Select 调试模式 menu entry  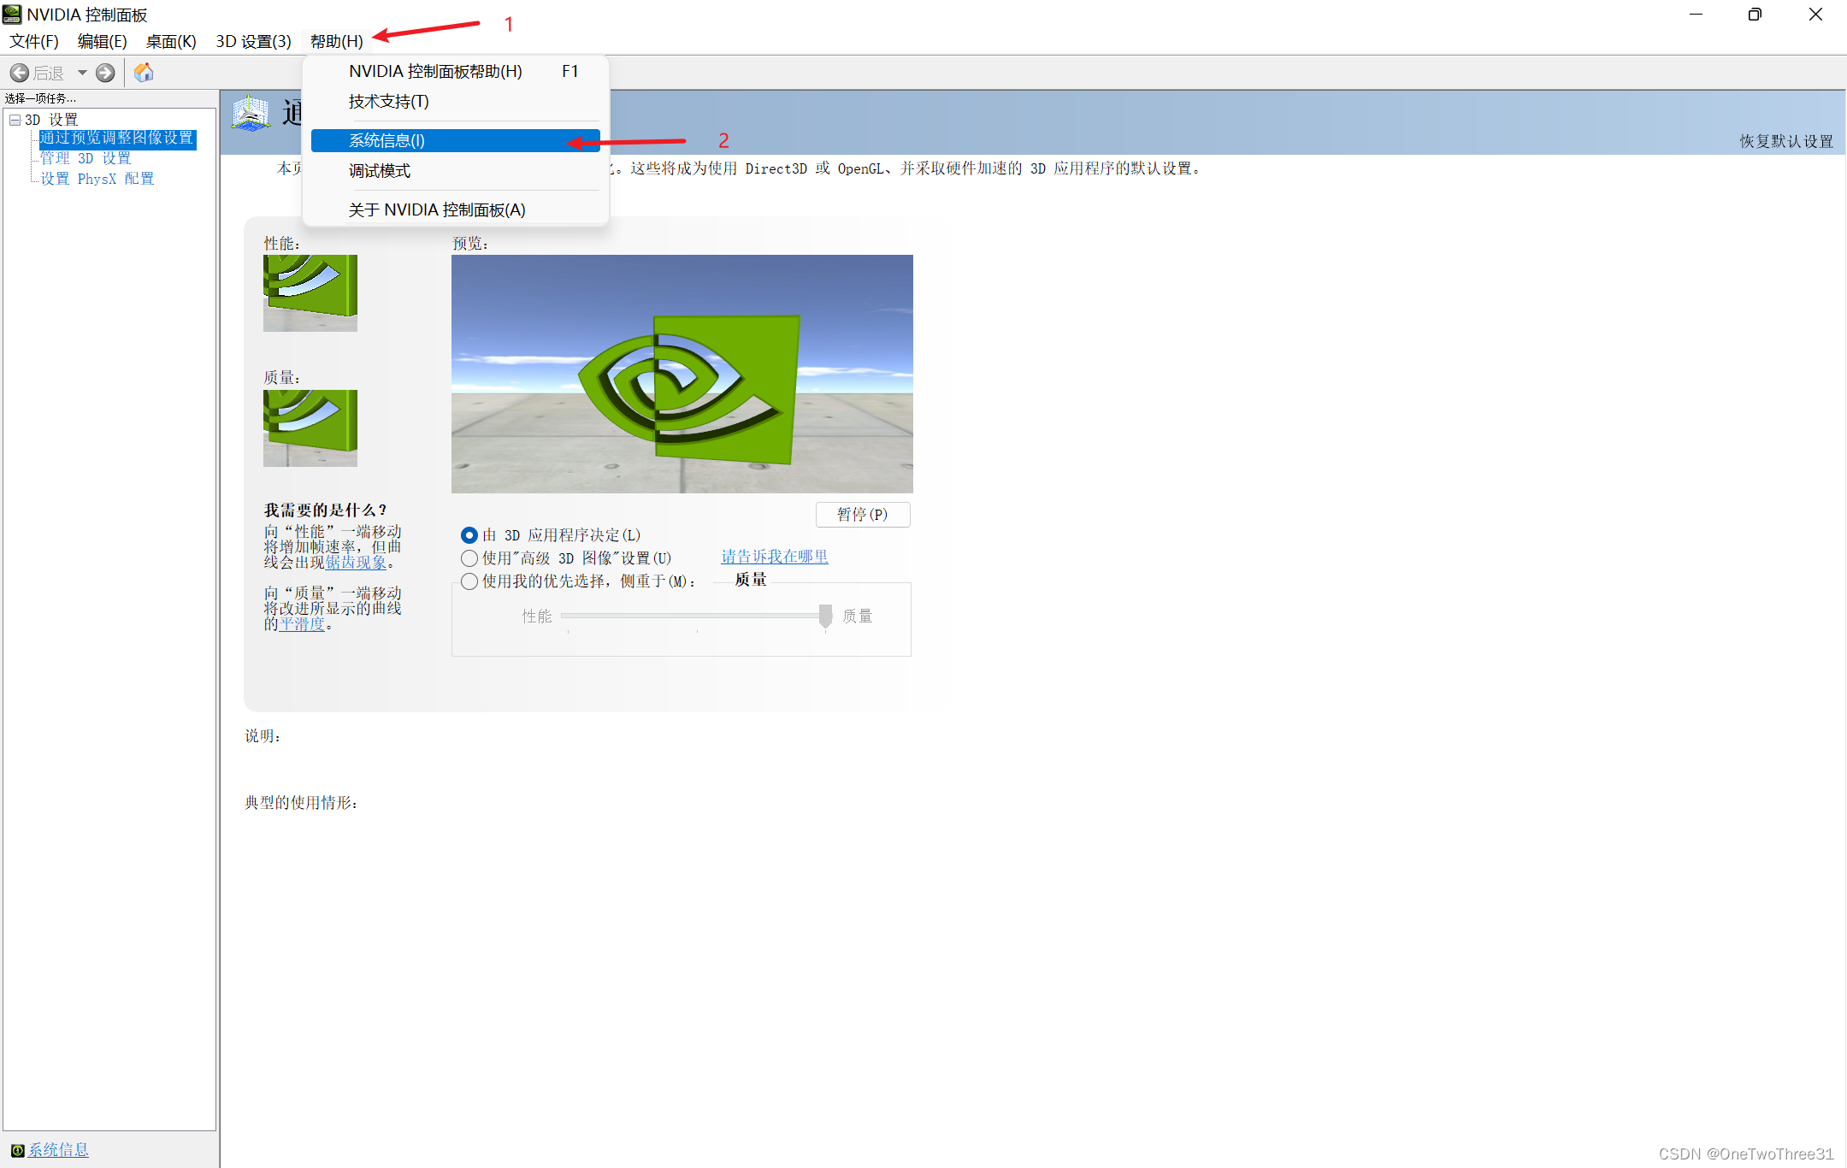380,171
